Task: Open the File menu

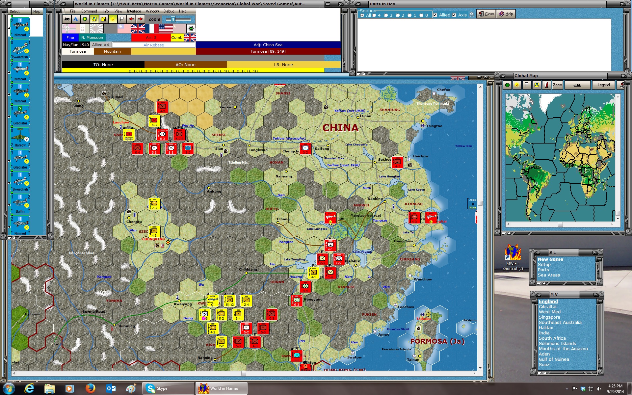Action: point(73,11)
